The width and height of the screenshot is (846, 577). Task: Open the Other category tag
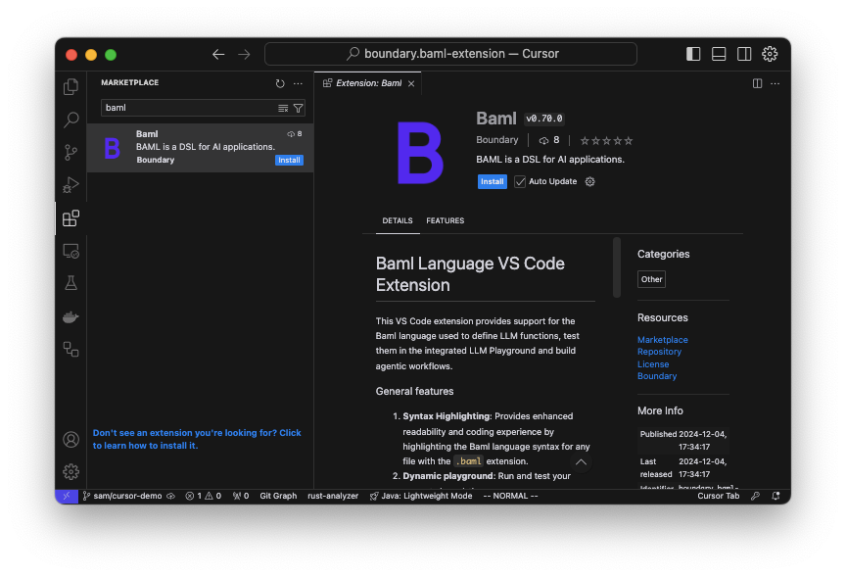click(x=651, y=279)
